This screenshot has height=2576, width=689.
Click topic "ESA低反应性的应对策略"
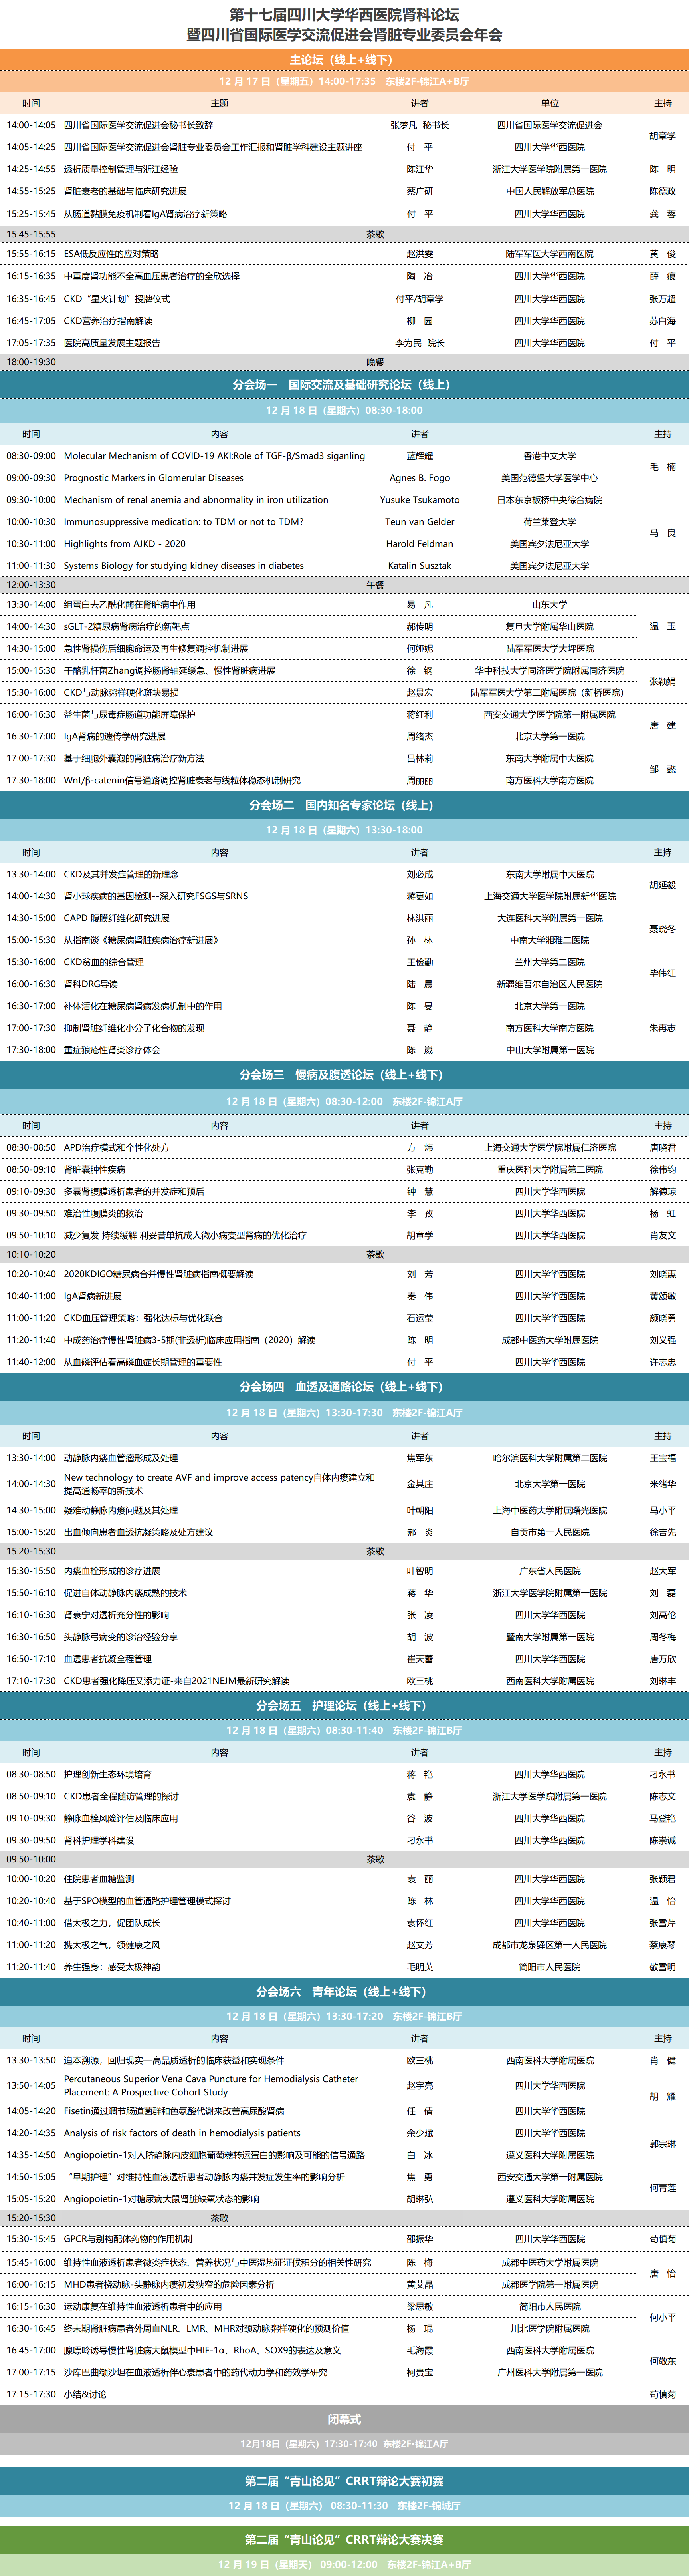tap(112, 254)
